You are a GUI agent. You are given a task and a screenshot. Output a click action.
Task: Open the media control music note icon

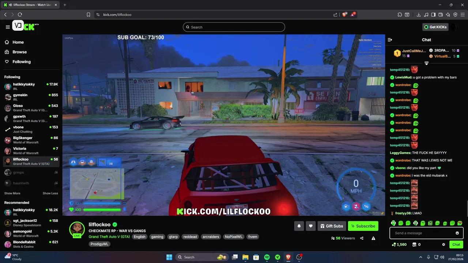click(426, 15)
